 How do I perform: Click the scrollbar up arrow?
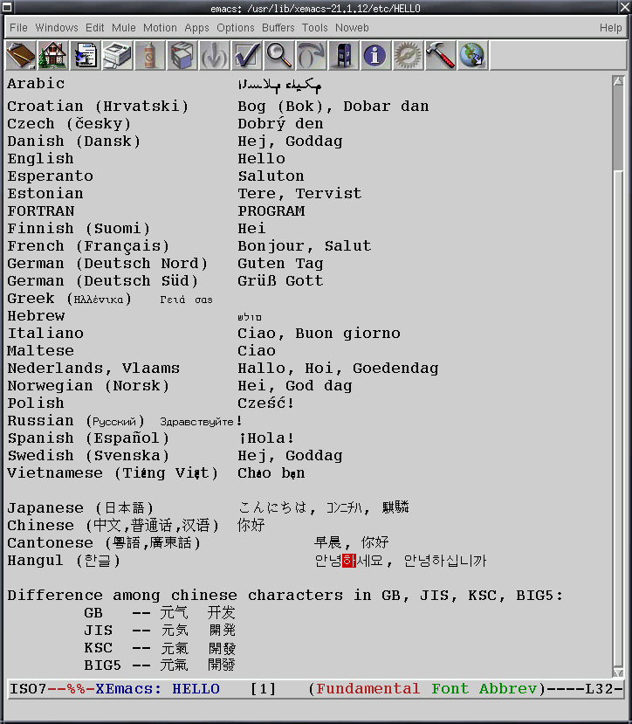pos(618,81)
